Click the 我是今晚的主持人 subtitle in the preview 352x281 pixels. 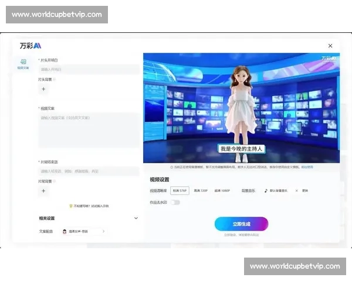coord(241,149)
